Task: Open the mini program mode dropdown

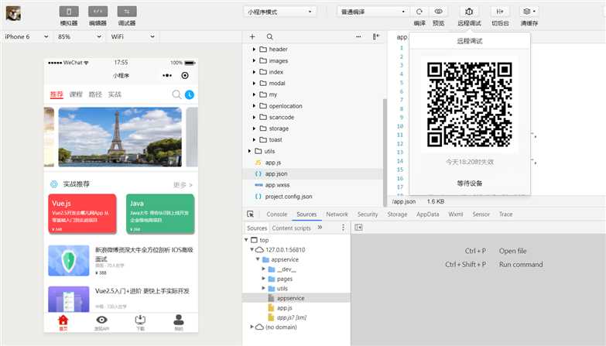Action: click(280, 12)
